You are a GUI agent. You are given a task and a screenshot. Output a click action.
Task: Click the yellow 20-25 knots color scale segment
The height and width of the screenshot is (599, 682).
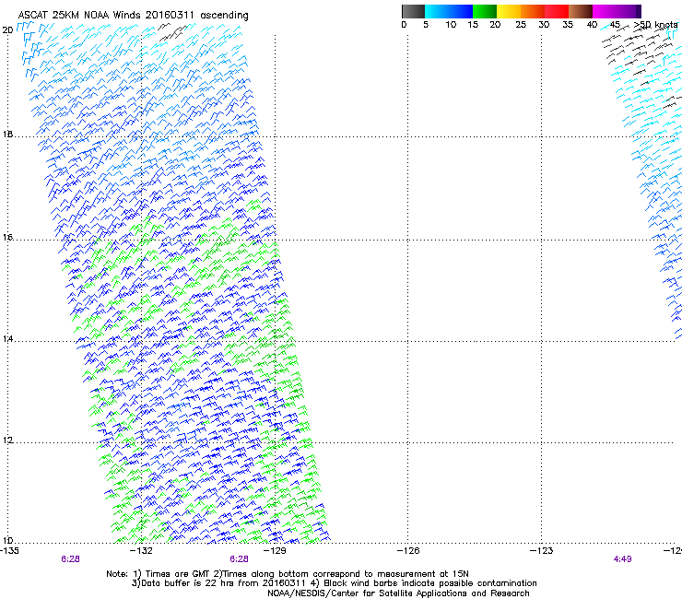coord(509,11)
